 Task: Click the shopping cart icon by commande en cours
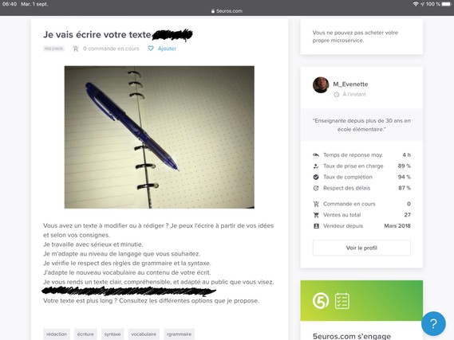76,49
